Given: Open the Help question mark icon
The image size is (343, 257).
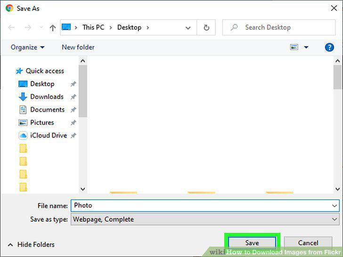Looking at the screenshot, I should pyautogui.click(x=329, y=47).
